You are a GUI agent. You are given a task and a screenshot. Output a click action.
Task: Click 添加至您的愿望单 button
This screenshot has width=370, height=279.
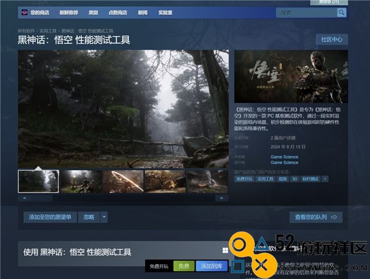click(50, 217)
